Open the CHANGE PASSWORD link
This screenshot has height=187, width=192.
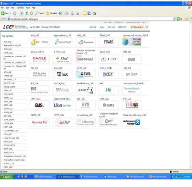coord(133,23)
